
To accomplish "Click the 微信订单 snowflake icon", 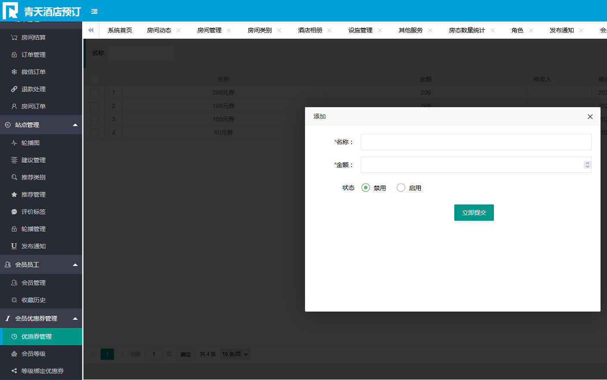I will (14, 72).
